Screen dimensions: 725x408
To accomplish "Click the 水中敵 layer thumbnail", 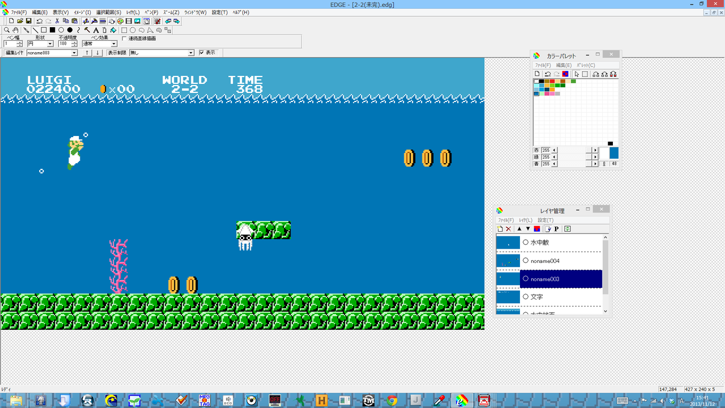I will tap(508, 243).
